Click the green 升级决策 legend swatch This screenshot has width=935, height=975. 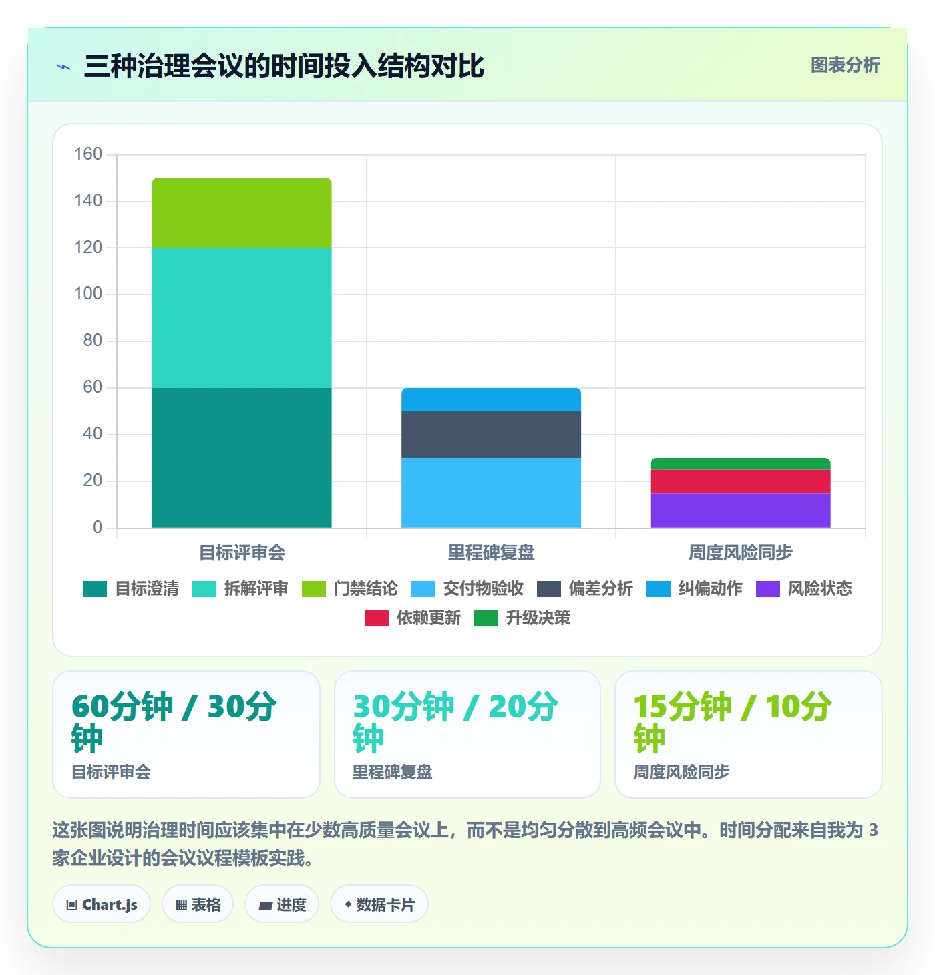pos(486,618)
